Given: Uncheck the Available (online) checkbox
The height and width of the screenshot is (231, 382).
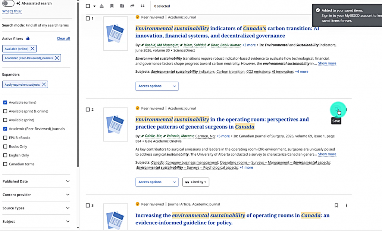Looking at the screenshot, I should click(x=5, y=102).
